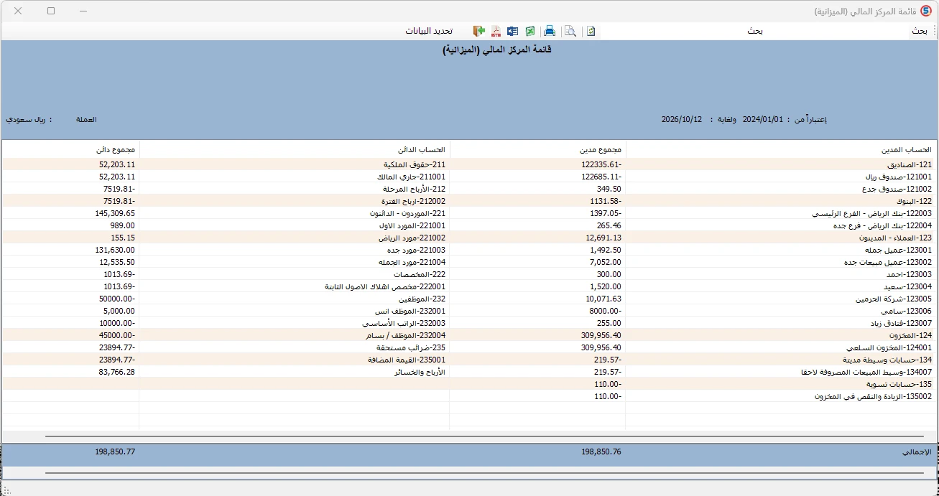Click the بحث label at the toolbar's right end
Image resolution: width=939 pixels, height=496 pixels.
pyautogui.click(x=920, y=31)
